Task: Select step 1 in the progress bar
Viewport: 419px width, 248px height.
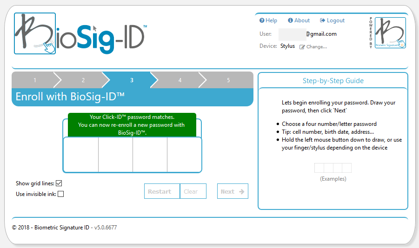Action: click(35, 80)
